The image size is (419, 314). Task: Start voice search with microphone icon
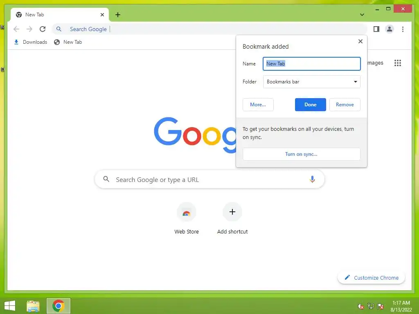312,179
